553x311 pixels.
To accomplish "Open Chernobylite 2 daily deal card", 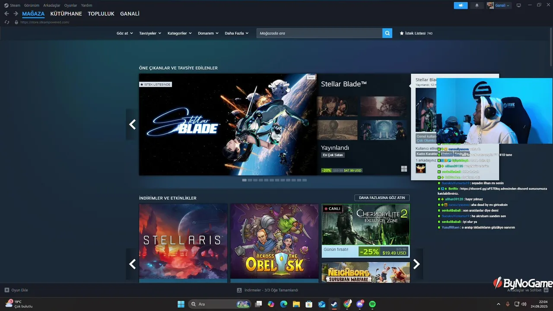I will pyautogui.click(x=365, y=231).
